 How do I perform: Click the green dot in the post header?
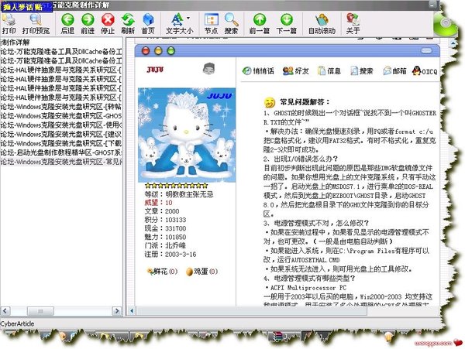tap(171, 51)
